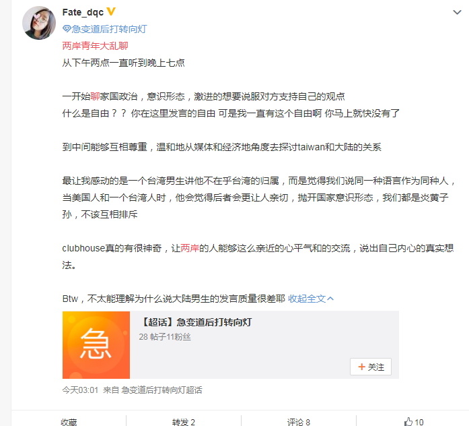Collapse the post with 收起全文
The image size is (469, 426).
[x=307, y=299]
